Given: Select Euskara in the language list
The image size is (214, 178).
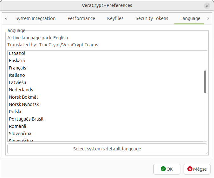Looking at the screenshot, I should click(x=17, y=61).
